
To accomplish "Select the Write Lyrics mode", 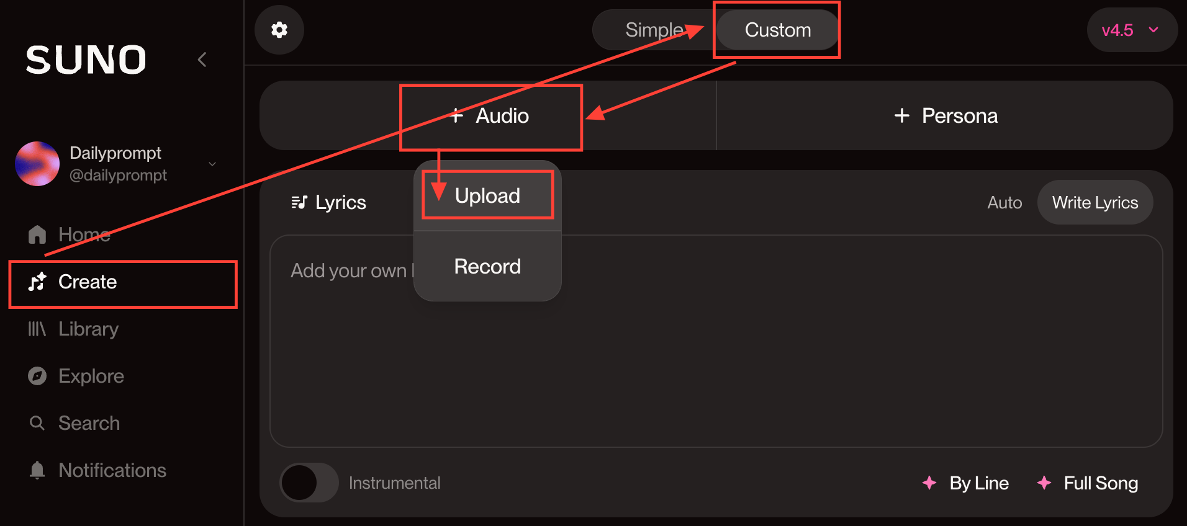I will point(1095,202).
